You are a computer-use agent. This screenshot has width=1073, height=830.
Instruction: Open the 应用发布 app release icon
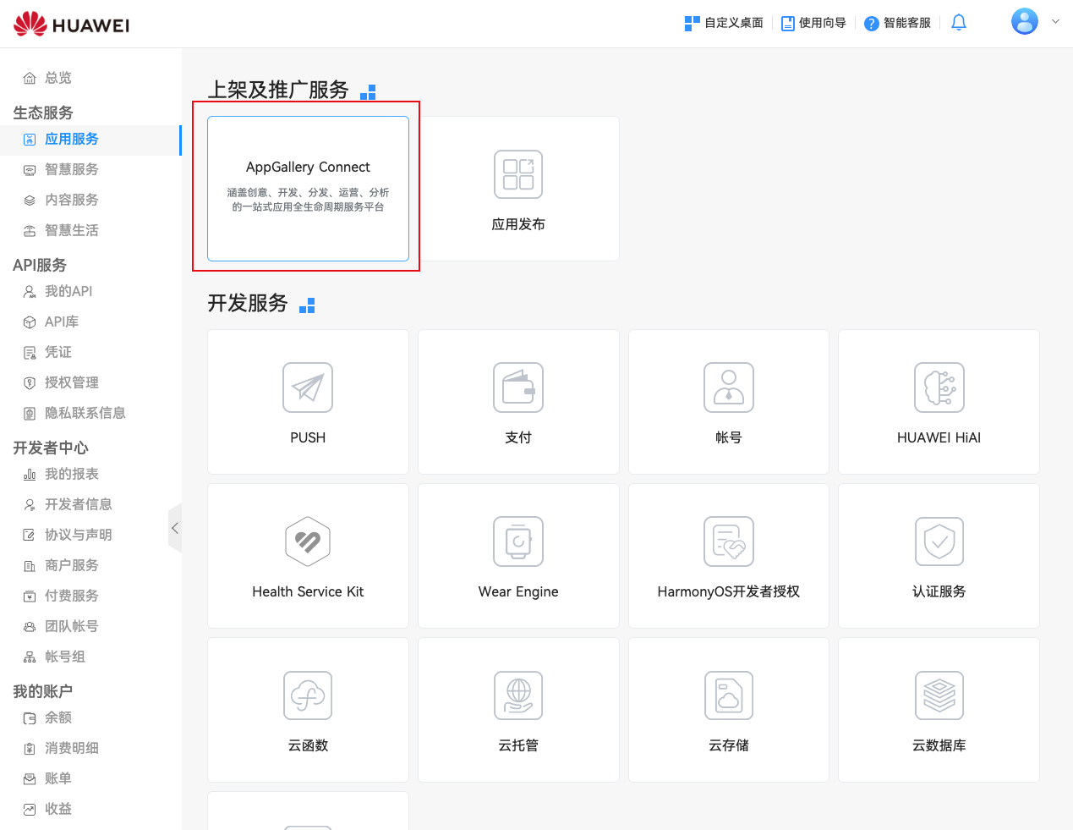(x=518, y=174)
